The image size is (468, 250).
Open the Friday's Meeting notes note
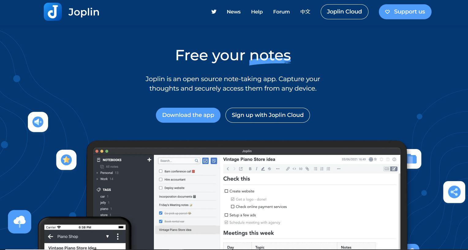175,205
